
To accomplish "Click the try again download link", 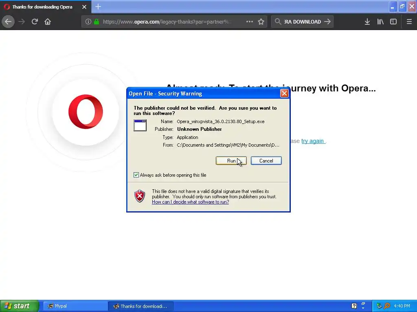I will [x=313, y=141].
